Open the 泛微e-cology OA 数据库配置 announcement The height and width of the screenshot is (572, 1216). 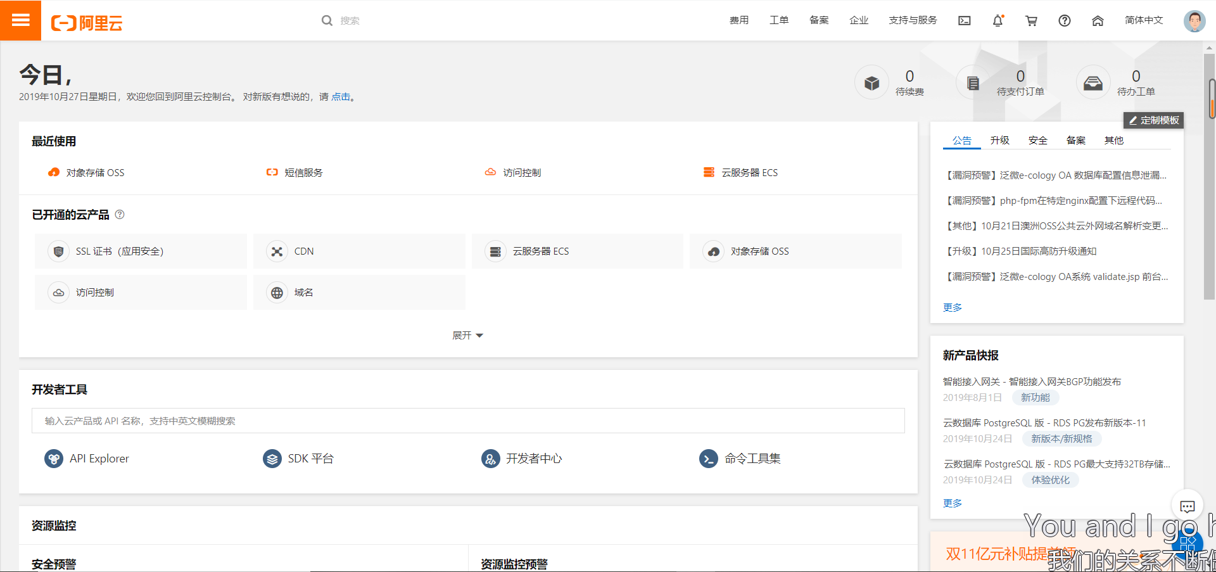pyautogui.click(x=1056, y=175)
